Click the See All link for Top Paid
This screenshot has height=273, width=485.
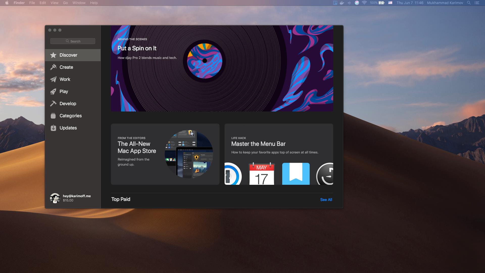click(x=326, y=200)
